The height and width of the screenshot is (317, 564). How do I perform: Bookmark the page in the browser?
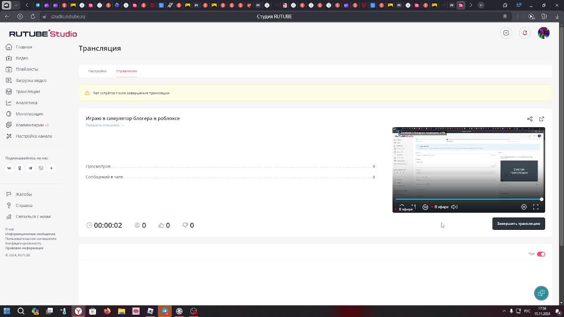505,16
